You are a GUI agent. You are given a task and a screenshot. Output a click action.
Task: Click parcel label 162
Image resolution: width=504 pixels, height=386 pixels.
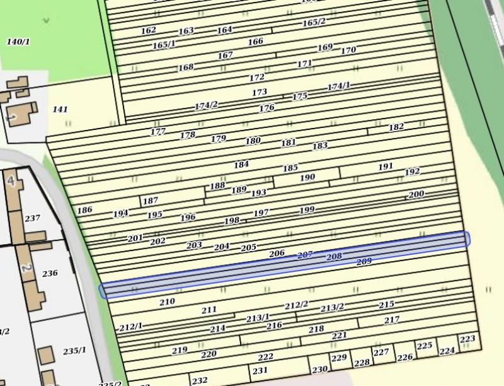[149, 30]
